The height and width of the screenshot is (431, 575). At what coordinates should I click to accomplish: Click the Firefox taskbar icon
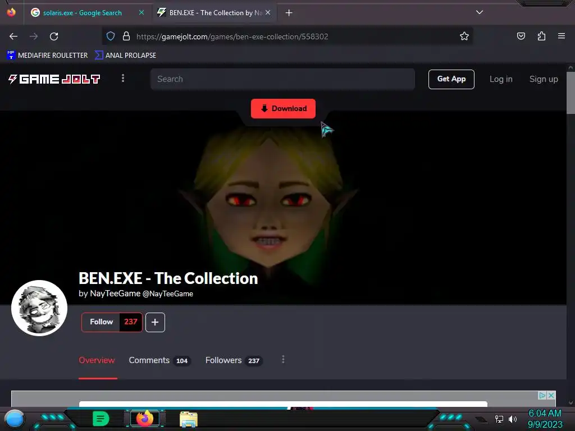click(x=145, y=419)
